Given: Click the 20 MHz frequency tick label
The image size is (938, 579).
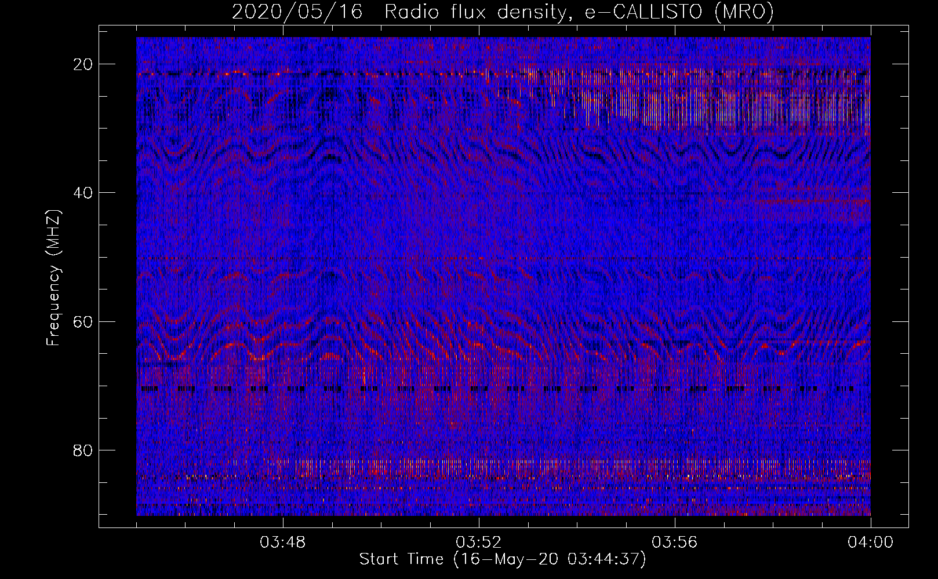Looking at the screenshot, I should pyautogui.click(x=83, y=64).
